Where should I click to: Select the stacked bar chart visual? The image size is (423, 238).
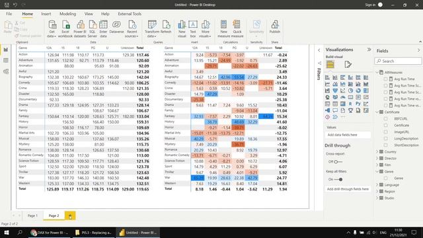pyautogui.click(x=327, y=78)
